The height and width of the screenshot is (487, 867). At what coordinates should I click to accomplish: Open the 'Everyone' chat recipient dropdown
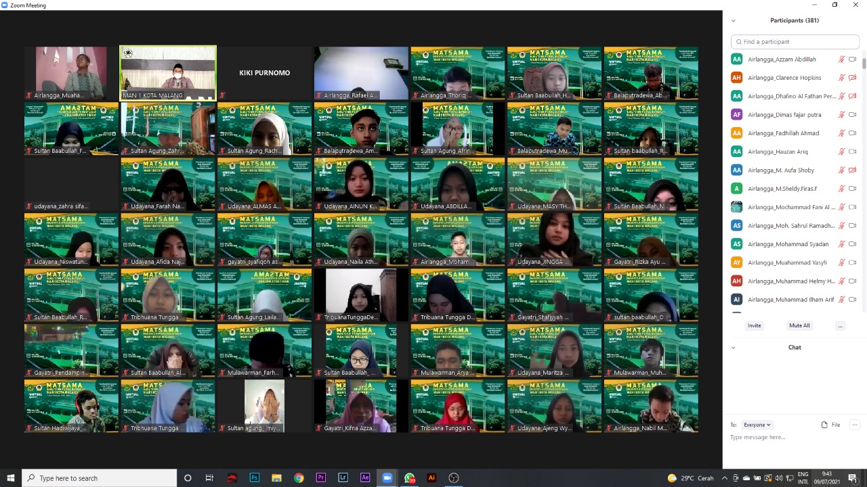coord(757,425)
